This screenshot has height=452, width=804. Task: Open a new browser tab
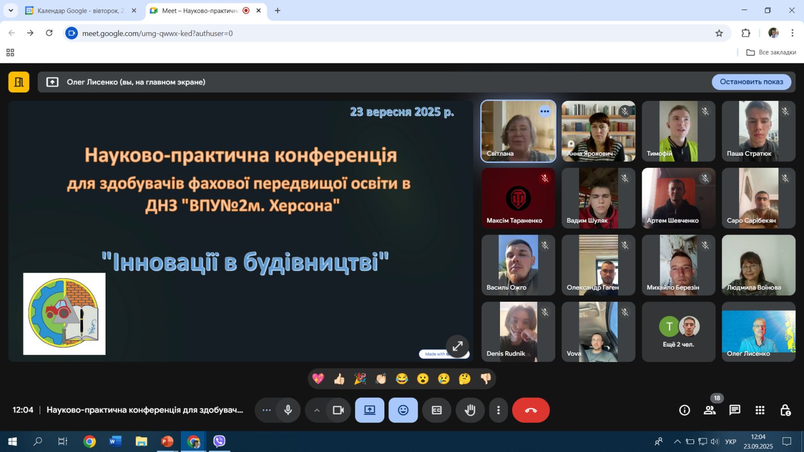click(x=277, y=11)
